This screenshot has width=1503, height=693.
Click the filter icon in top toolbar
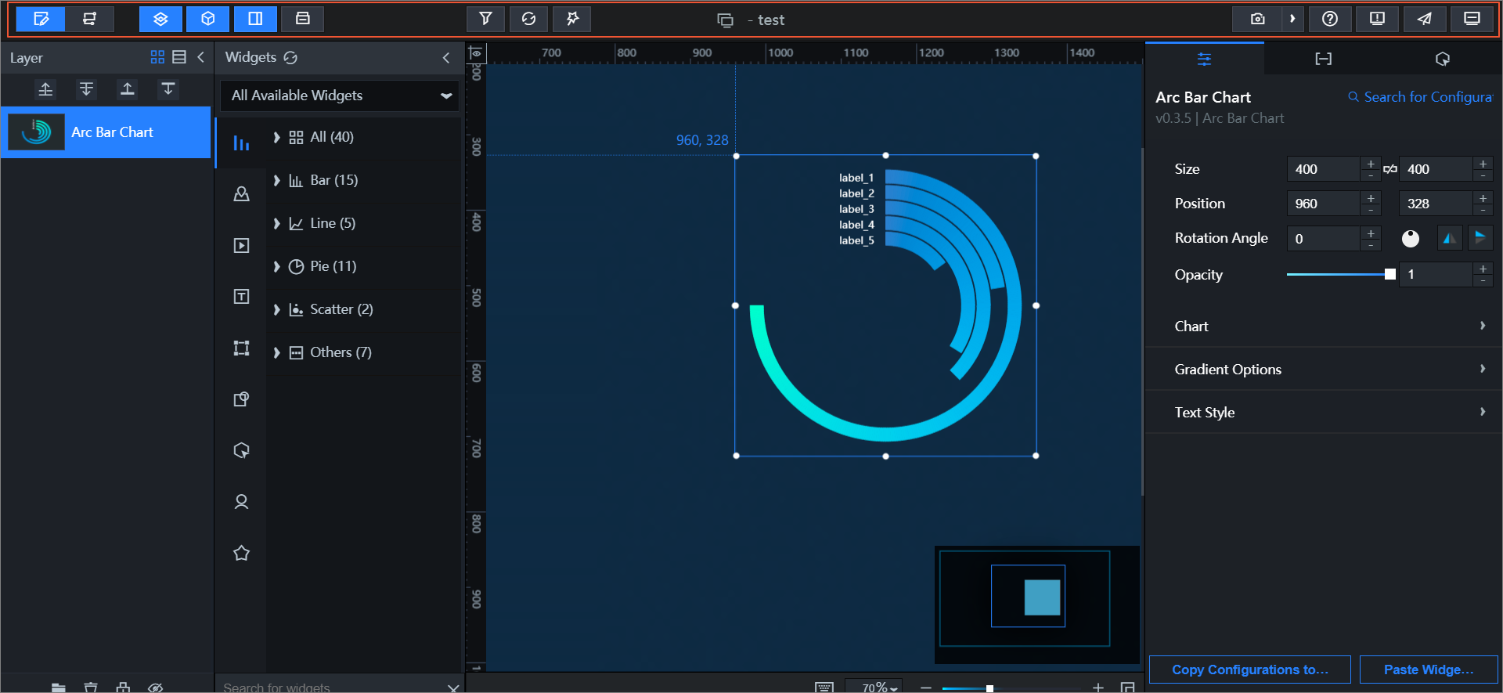[x=485, y=19]
